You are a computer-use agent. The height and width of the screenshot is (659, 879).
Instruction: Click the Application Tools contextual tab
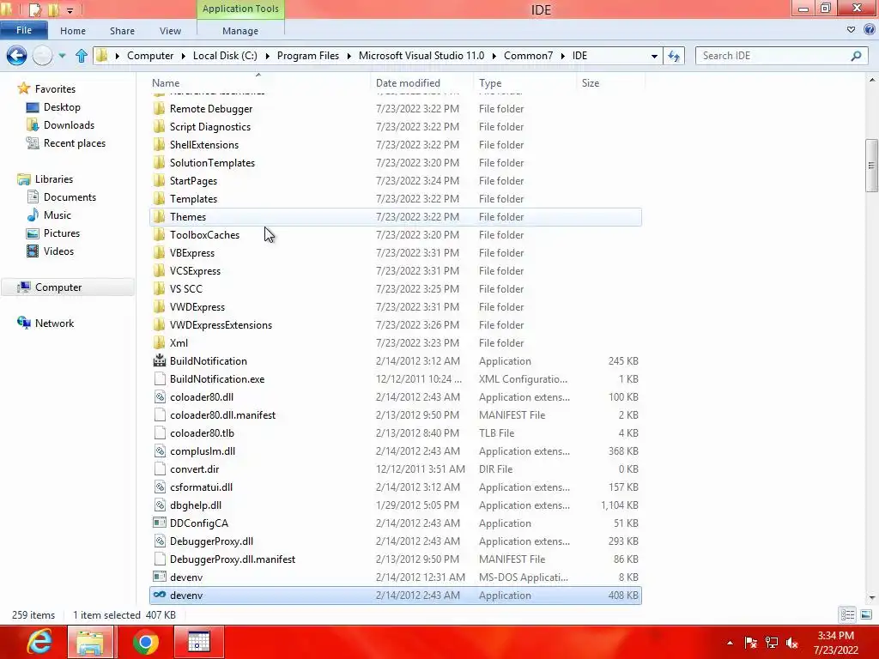[240, 9]
